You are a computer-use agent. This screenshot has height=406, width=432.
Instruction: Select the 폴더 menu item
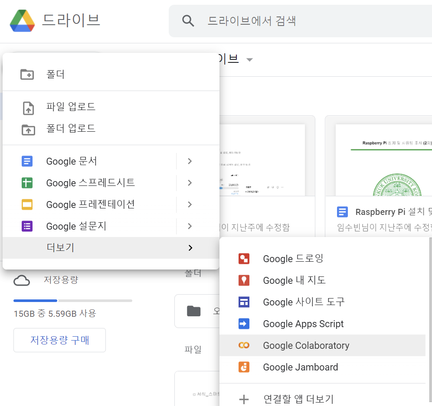pyautogui.click(x=111, y=75)
